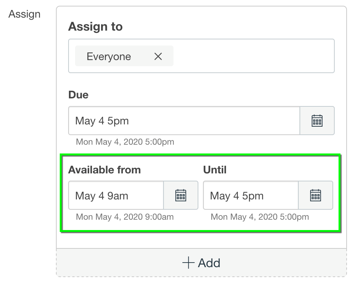Viewport: 360px width, 284px height.
Task: Focus the Available from field showing May 4 9am
Action: (116, 196)
